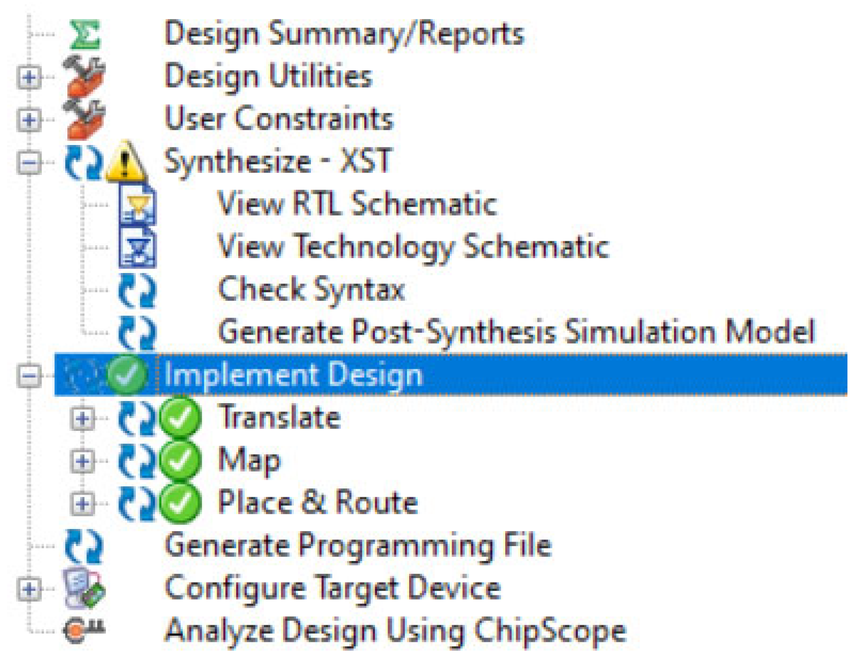Viewport: 867px width, 670px height.
Task: Click the View Technology Schematic document icon
Action: pyautogui.click(x=137, y=247)
